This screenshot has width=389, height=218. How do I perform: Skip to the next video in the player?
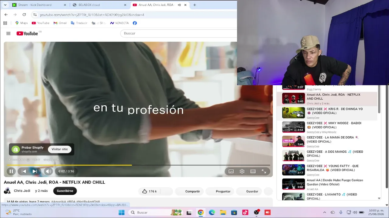coord(35,171)
